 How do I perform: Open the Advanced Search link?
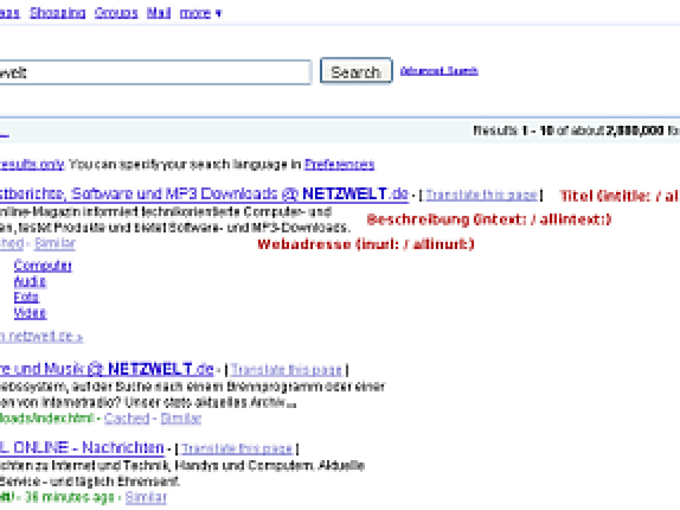[x=439, y=71]
